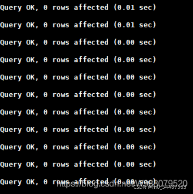The image size is (193, 194).
Task: Click 'Query' in the eighth output line
Action: click(x=11, y=130)
